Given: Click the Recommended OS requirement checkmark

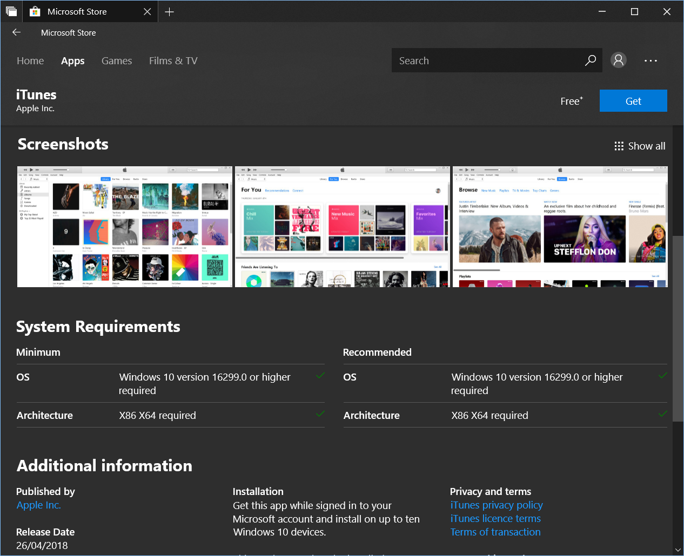Looking at the screenshot, I should pyautogui.click(x=663, y=375).
